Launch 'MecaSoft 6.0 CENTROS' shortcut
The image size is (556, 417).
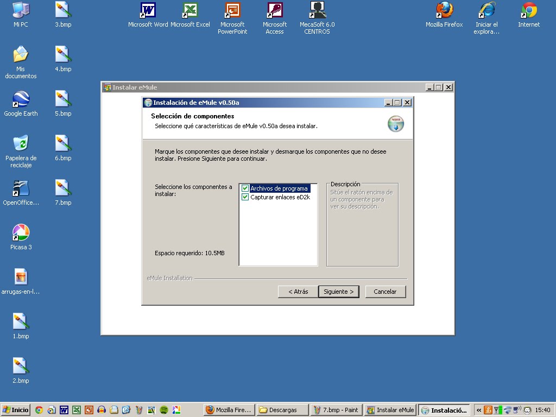pos(317,18)
